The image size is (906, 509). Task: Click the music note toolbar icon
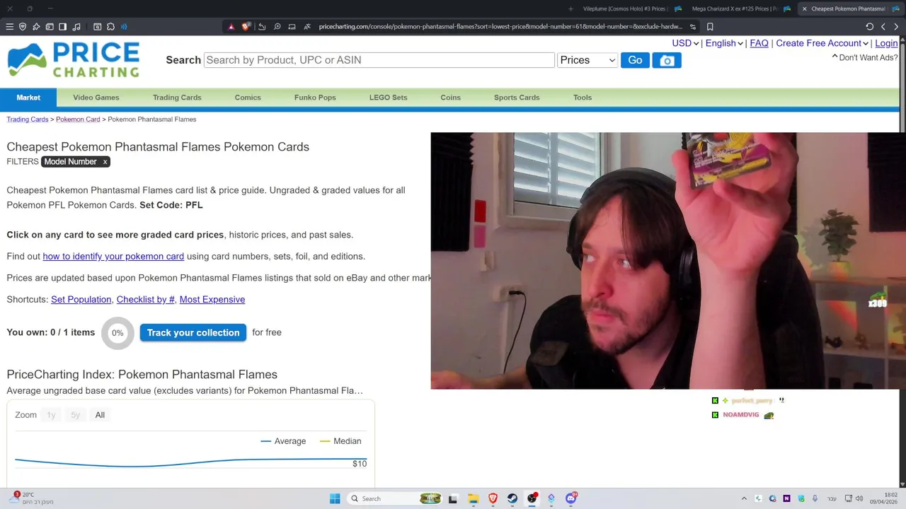click(x=76, y=27)
